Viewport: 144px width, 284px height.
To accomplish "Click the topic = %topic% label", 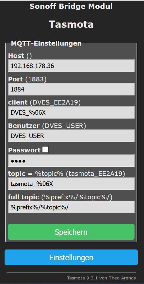I will pos(36,174).
